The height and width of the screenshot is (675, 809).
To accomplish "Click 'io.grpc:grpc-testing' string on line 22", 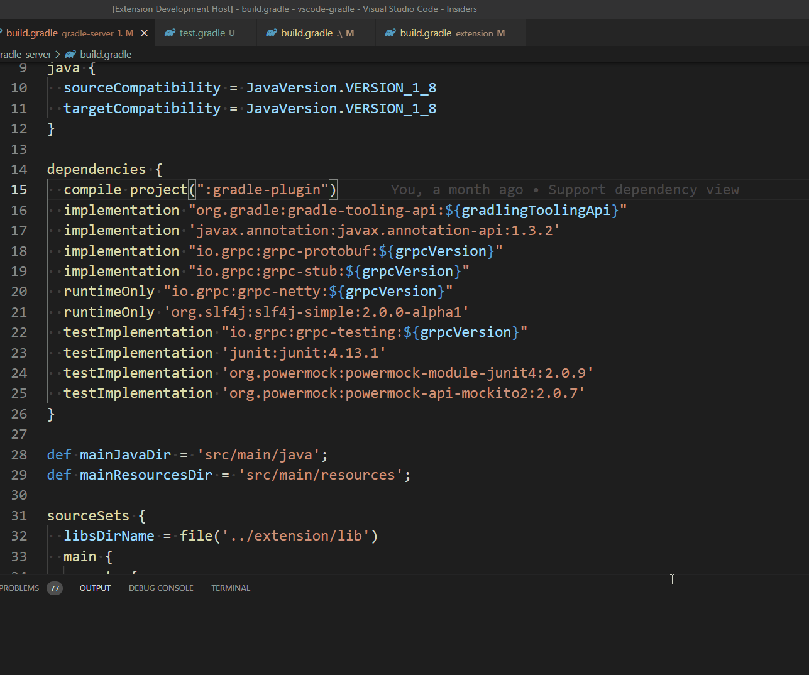I will coord(312,332).
